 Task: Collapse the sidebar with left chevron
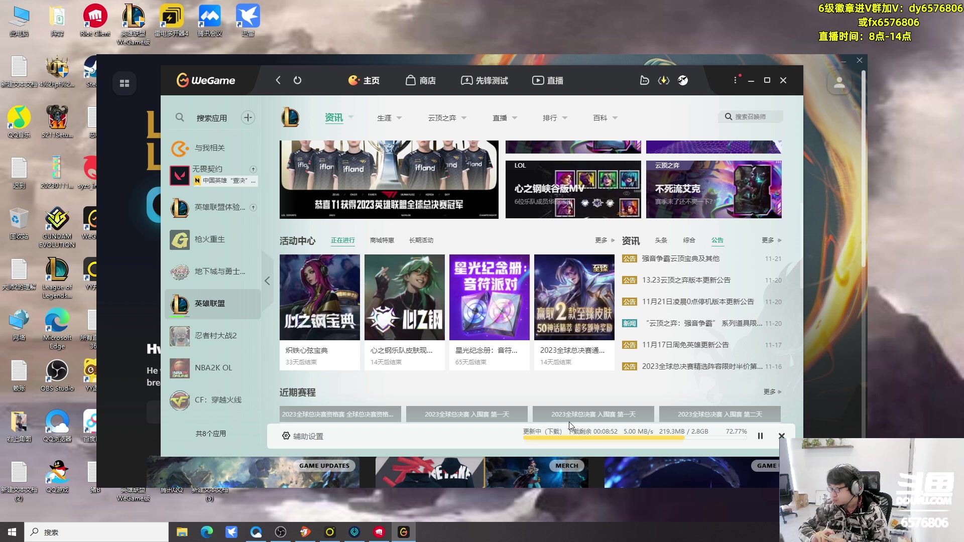pyautogui.click(x=267, y=281)
